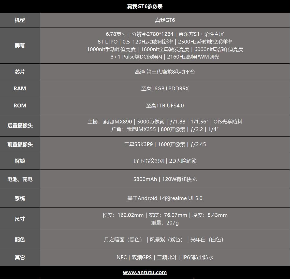290x279 pixels.
Task: Click the 主摄 索尼IMX890 line
Action: coord(165,122)
